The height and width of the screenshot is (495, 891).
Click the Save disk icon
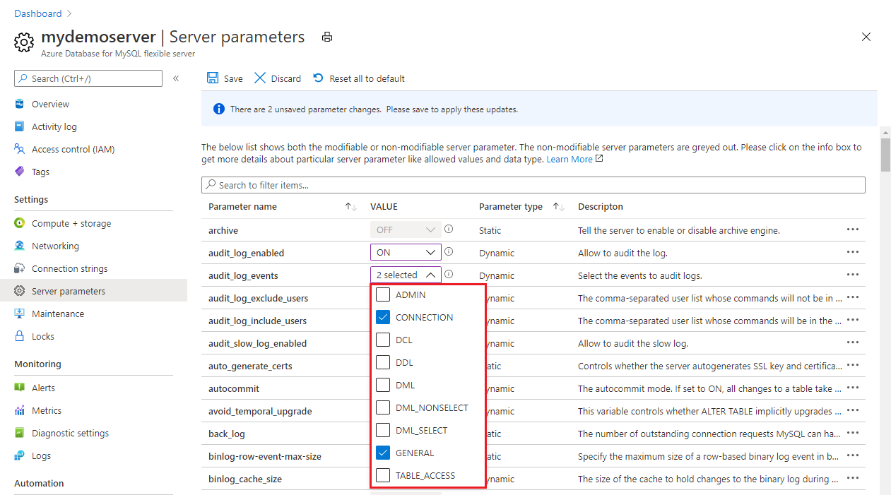coord(213,78)
